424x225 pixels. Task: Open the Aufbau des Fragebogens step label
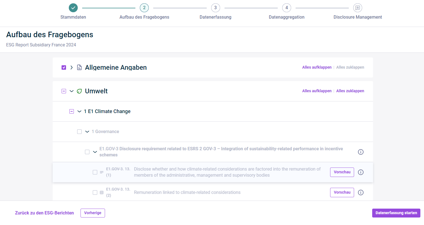click(x=144, y=17)
